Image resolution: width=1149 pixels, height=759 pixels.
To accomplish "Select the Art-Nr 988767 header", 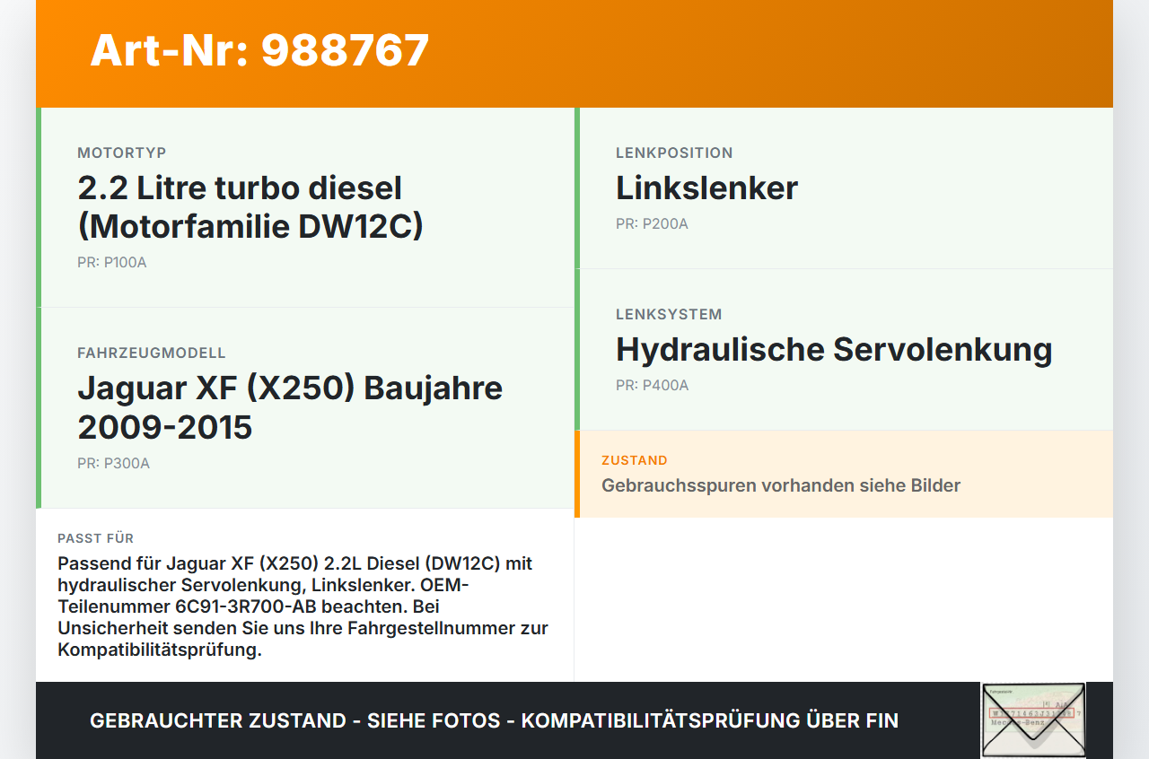I will tap(259, 51).
